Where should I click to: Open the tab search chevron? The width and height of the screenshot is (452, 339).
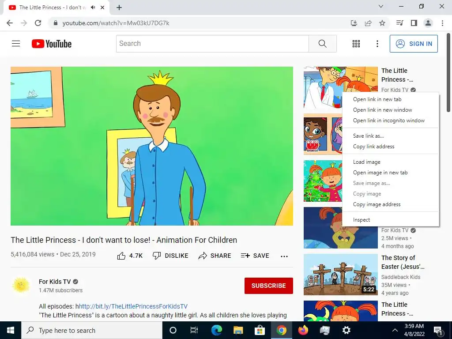point(381,6)
